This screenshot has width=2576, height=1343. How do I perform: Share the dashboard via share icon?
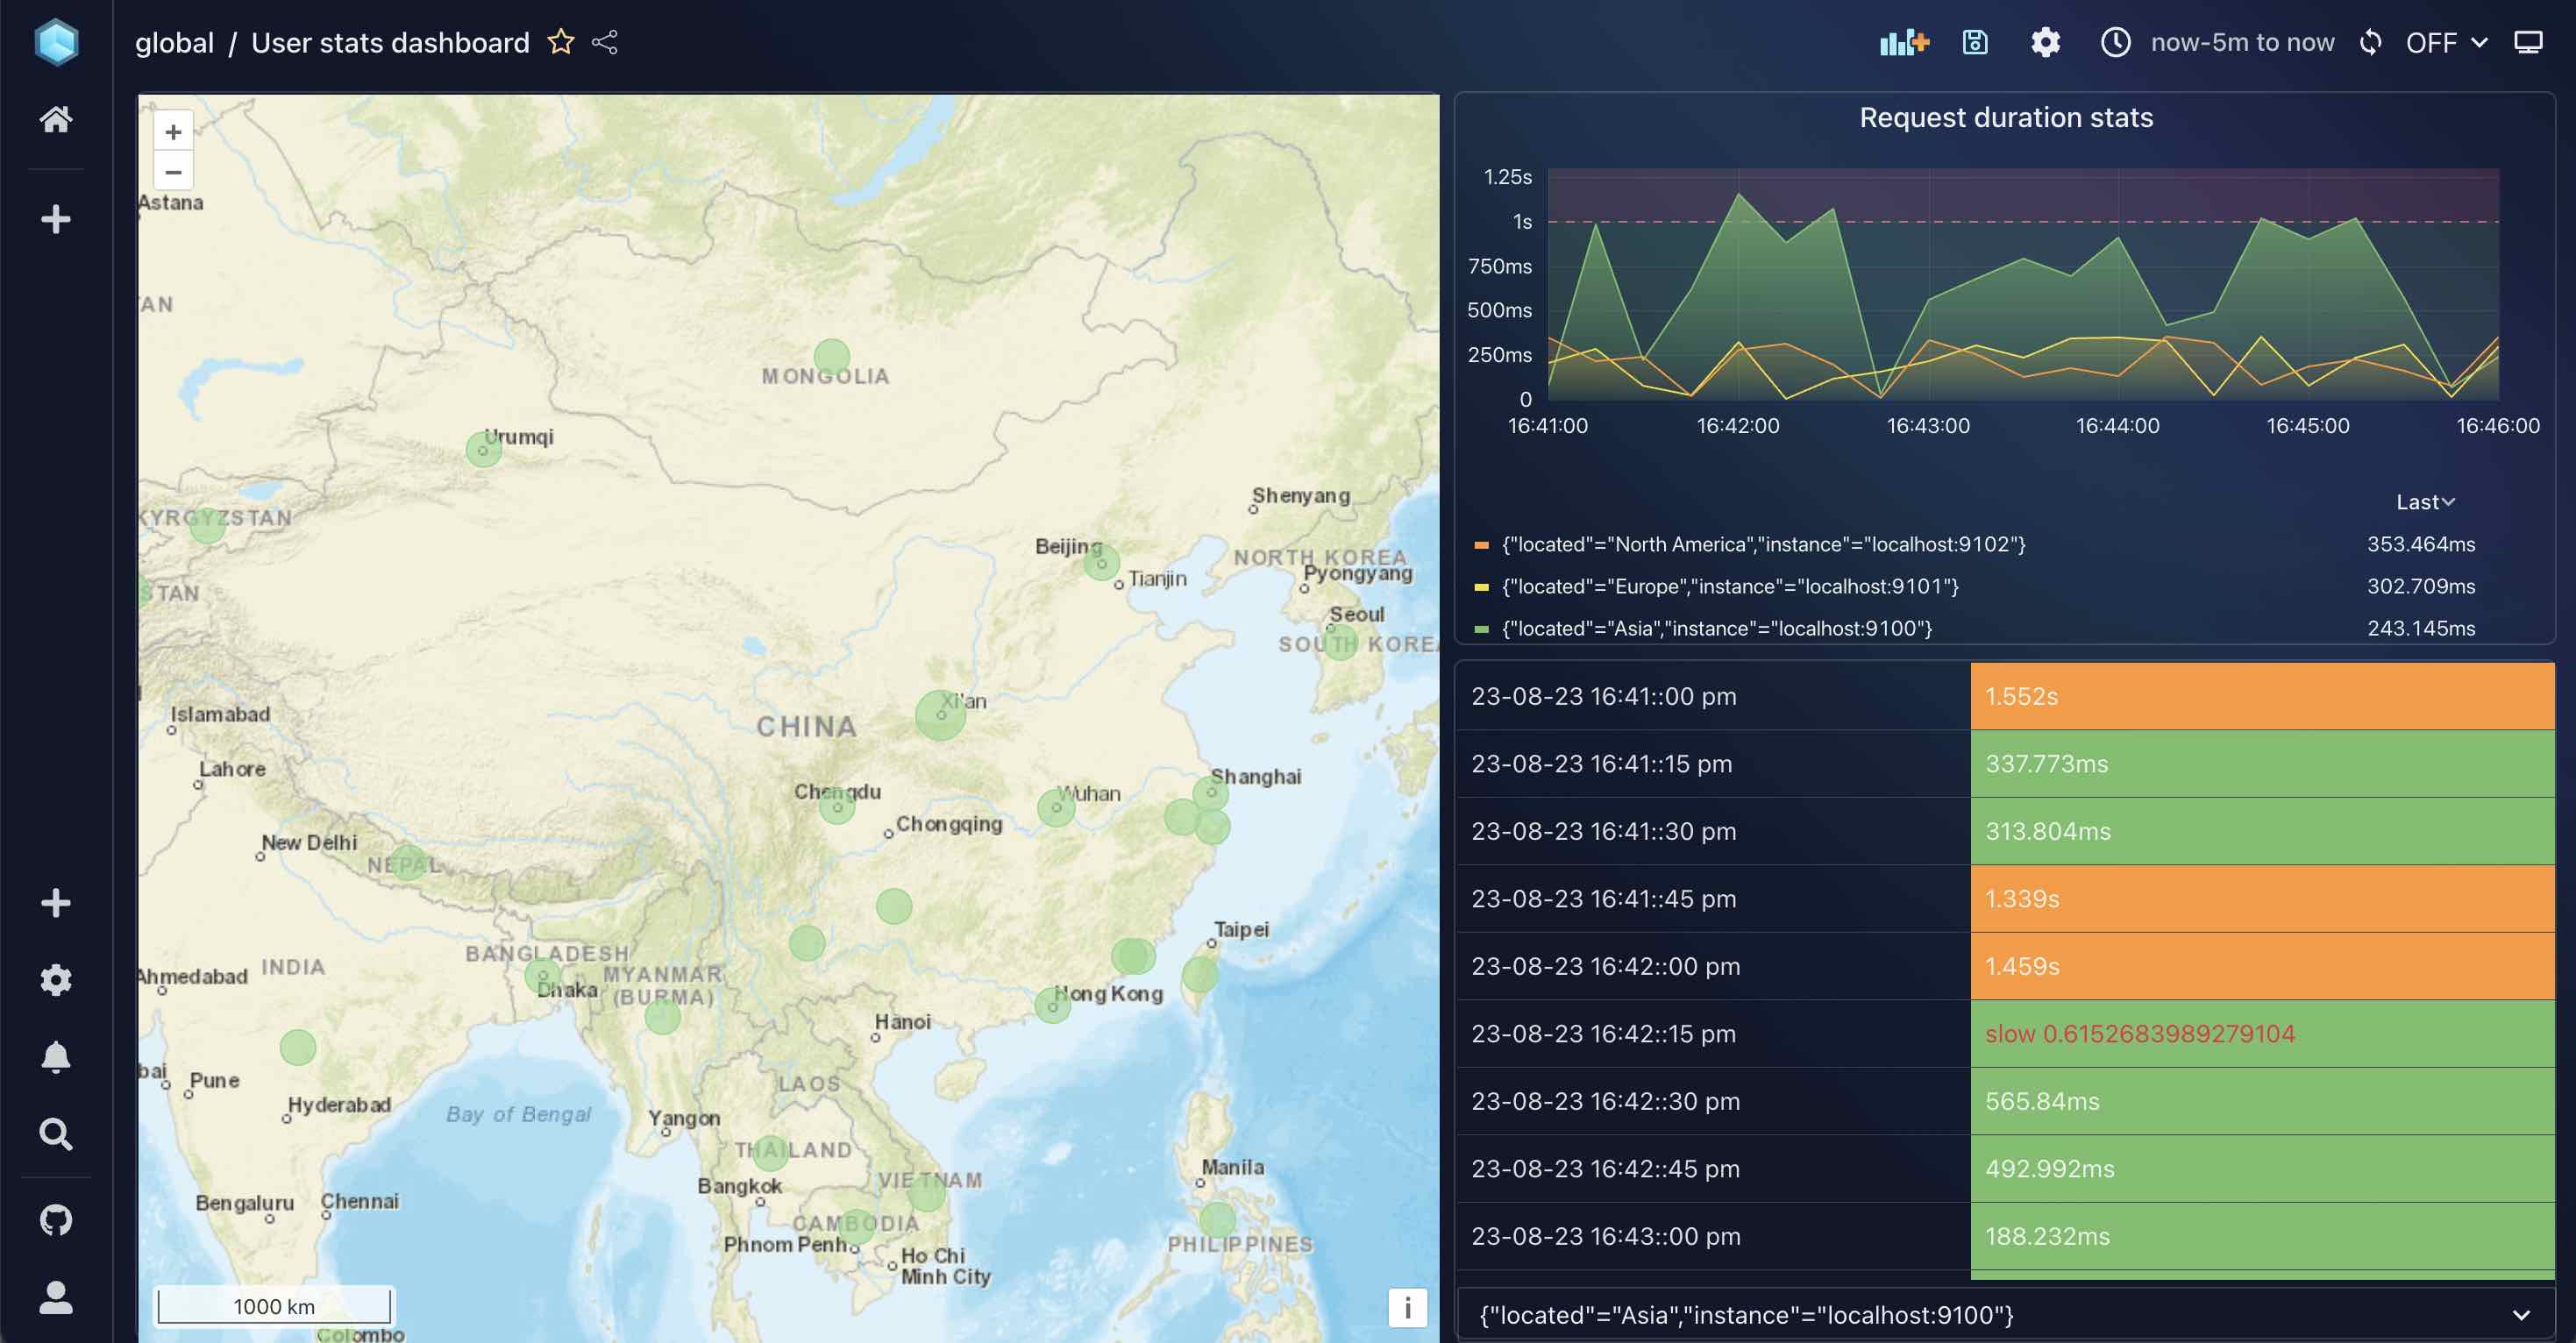(605, 42)
